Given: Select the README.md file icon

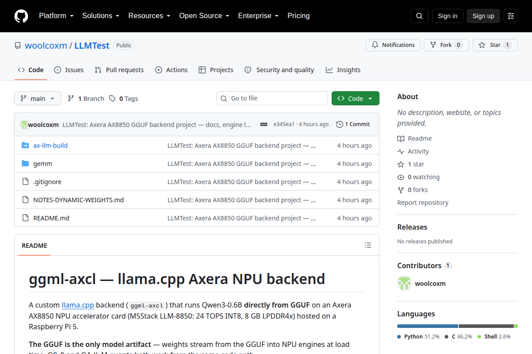Looking at the screenshot, I should pyautogui.click(x=25, y=218).
